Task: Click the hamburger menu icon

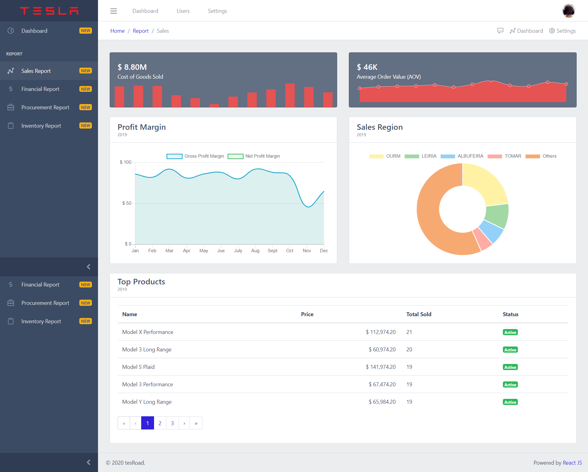Action: pos(114,11)
